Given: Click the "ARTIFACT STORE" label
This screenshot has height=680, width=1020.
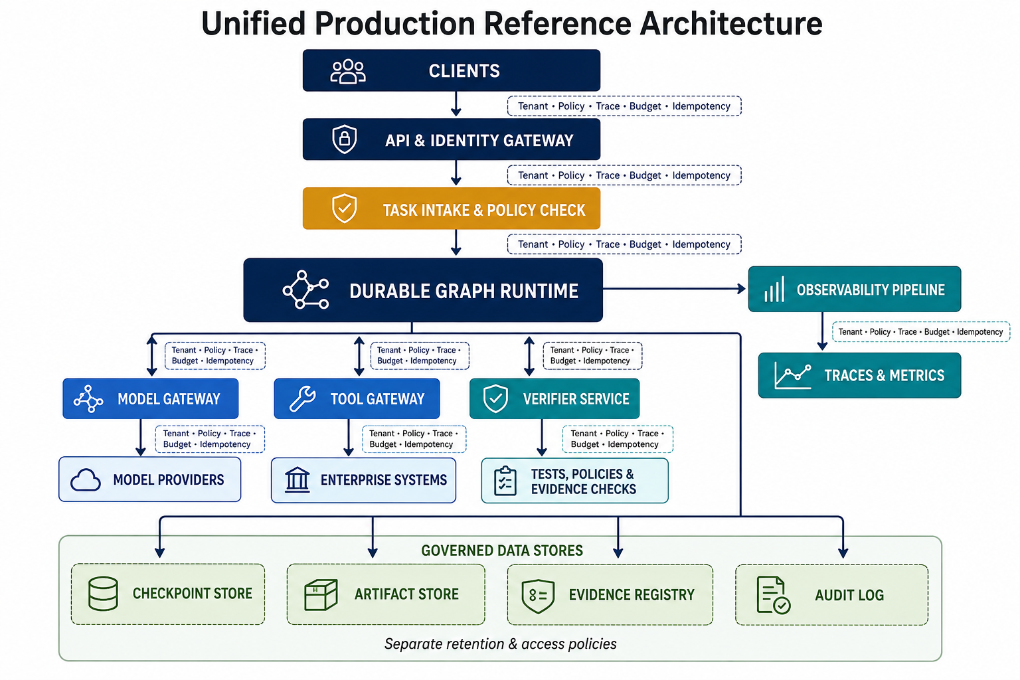Looking at the screenshot, I should click(406, 594).
